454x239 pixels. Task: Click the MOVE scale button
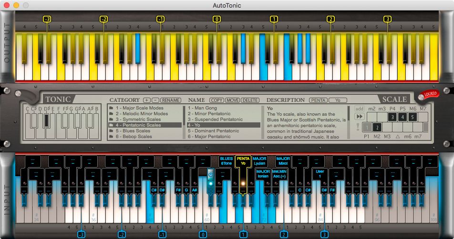pos(233,100)
